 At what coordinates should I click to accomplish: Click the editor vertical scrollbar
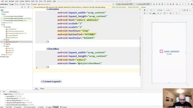140,56
